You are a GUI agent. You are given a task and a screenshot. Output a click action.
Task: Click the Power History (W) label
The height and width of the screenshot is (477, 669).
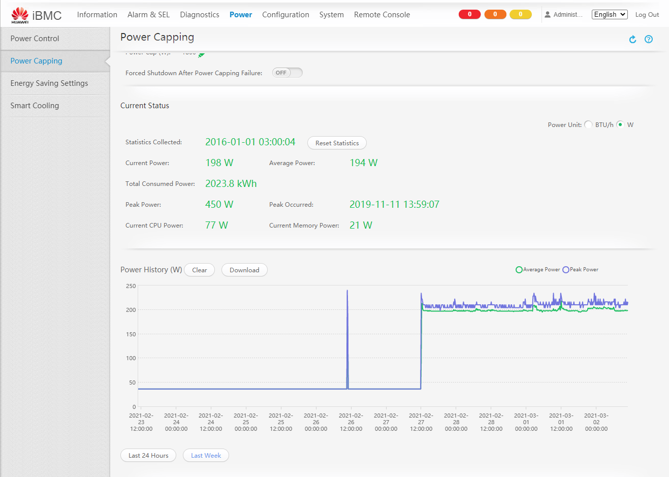(151, 270)
